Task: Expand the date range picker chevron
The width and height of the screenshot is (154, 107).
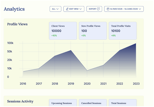Action: coord(140,9)
